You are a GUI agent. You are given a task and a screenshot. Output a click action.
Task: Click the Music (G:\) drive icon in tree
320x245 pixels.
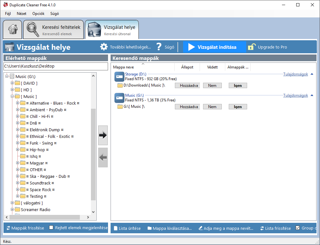click(x=12, y=76)
